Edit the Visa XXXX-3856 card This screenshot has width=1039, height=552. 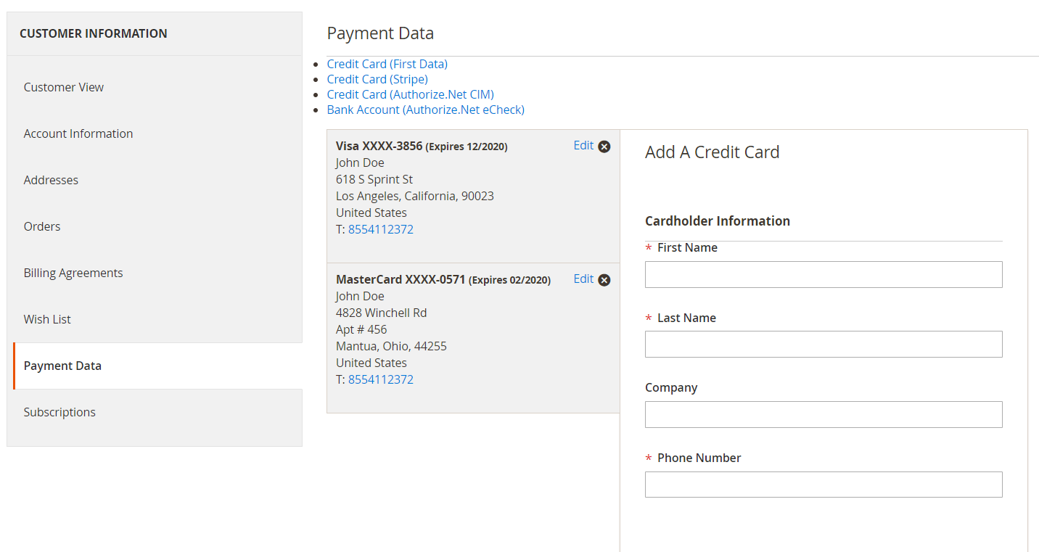(x=583, y=146)
